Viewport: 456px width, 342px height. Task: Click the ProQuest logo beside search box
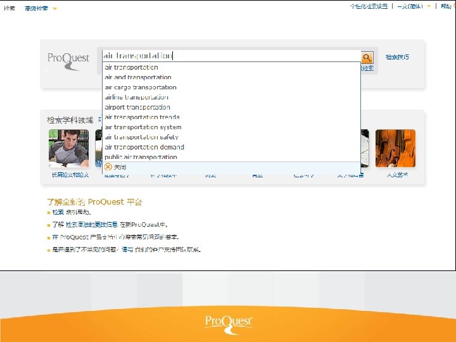[x=68, y=61]
